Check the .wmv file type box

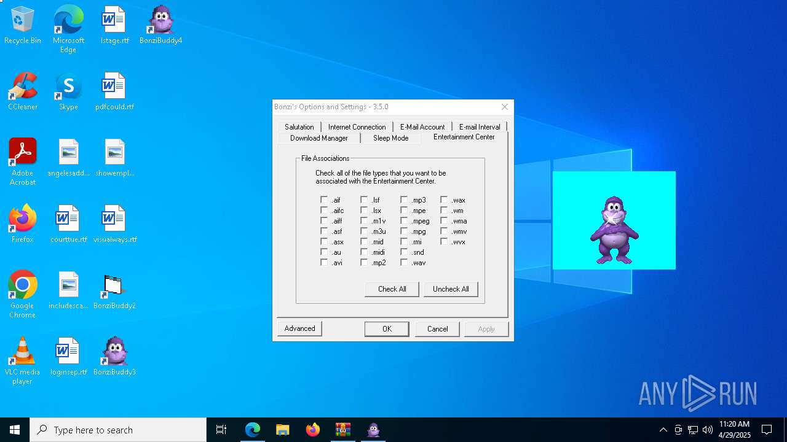click(444, 231)
